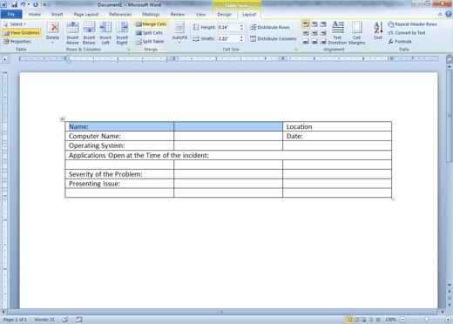
Task: Click the Height spinner arrows
Action: tap(241, 27)
